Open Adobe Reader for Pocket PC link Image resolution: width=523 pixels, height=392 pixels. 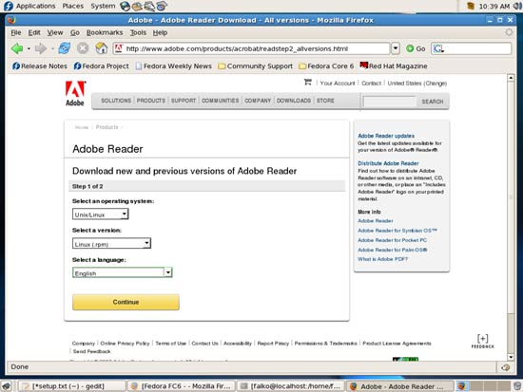392,240
